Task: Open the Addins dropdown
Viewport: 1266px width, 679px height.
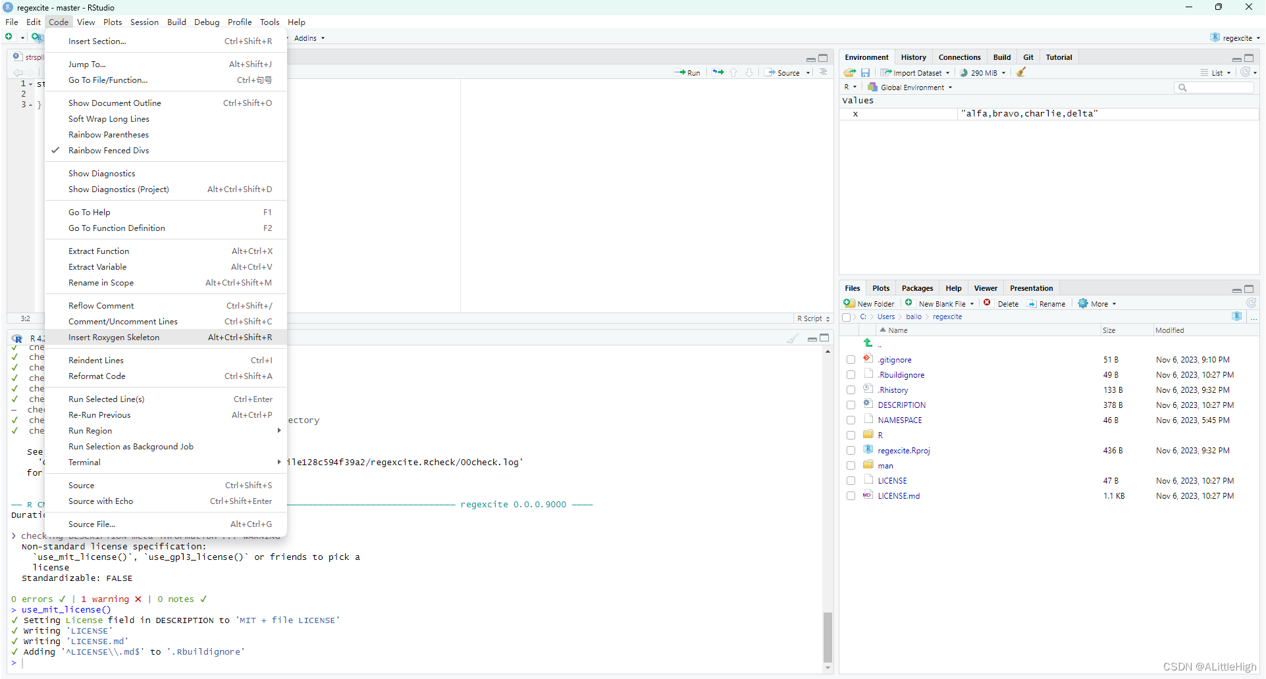Action: (x=309, y=38)
